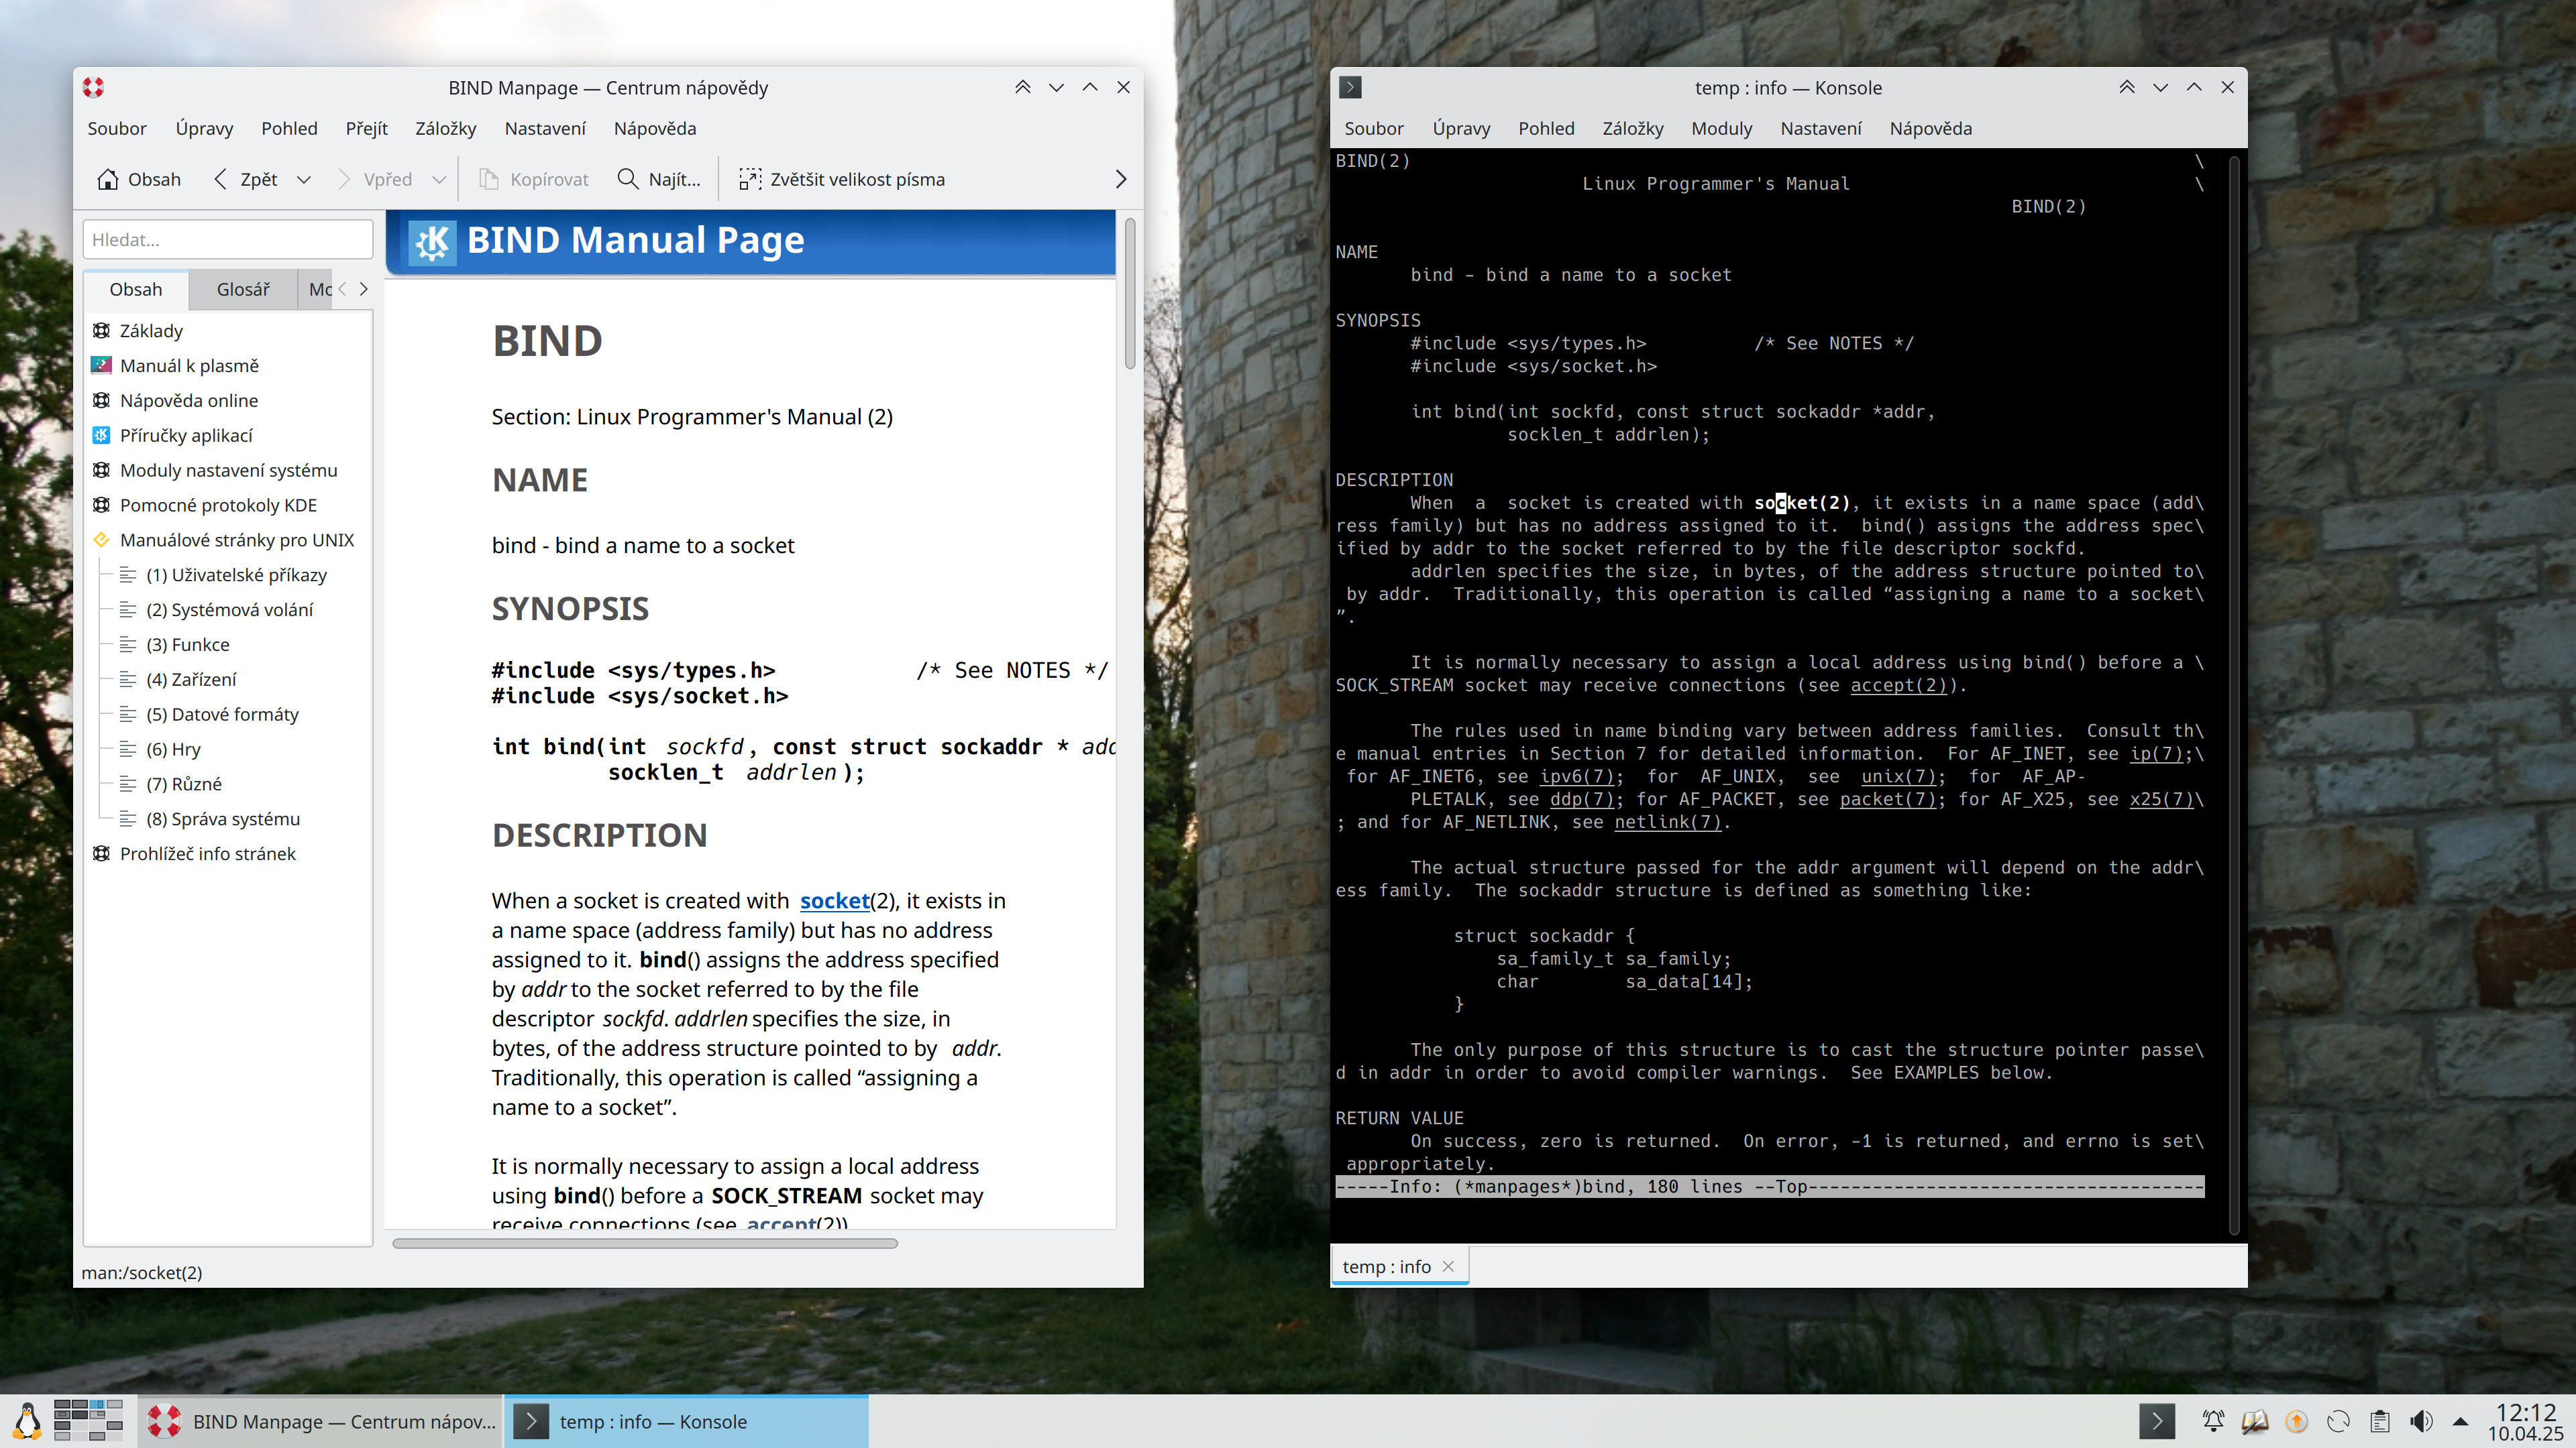Follow accept(2) link in Konsole
The width and height of the screenshot is (2576, 1448).
pos(1898,686)
